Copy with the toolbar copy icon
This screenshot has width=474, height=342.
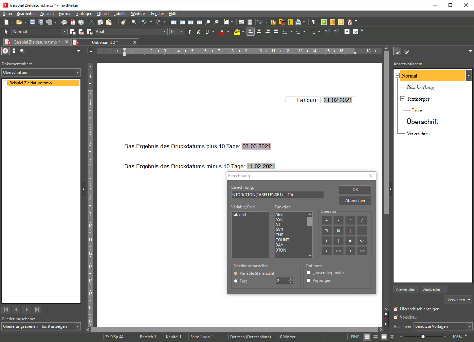coord(100,22)
